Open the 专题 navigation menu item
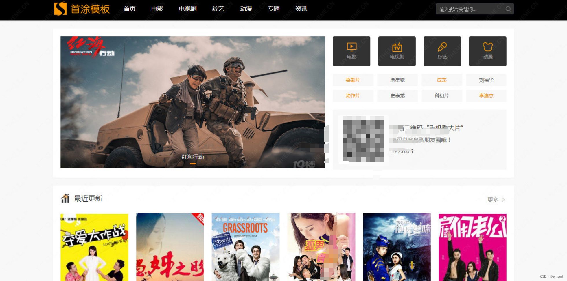 (274, 9)
